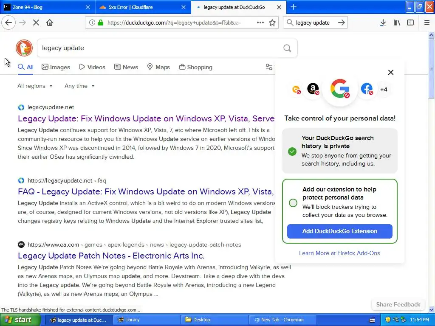Follow Learn More at Firefox Add-Ons link
This screenshot has width=435, height=326.
point(339,253)
